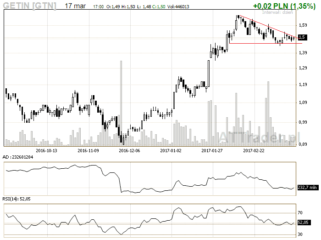The width and height of the screenshot is (321, 240).
Task: Click the 'Interwał: dzień' interval label
Action: tap(281, 13)
